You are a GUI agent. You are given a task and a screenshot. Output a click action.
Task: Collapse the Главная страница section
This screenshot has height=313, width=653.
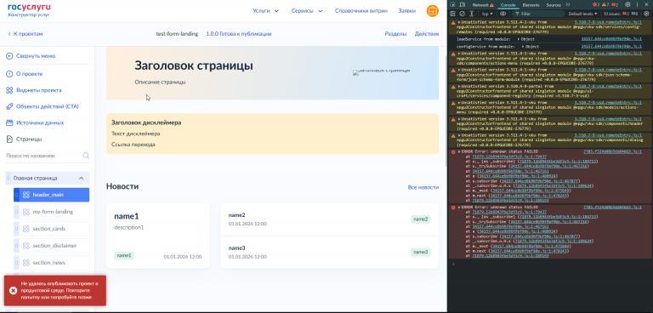click(x=82, y=179)
